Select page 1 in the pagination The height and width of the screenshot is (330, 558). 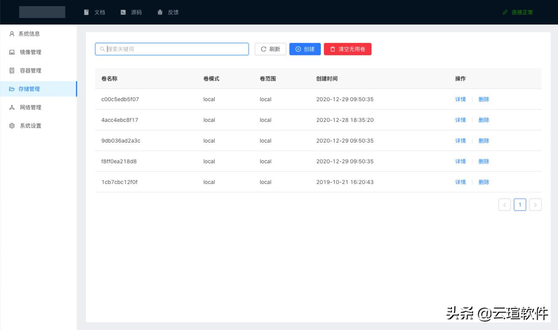click(x=520, y=204)
